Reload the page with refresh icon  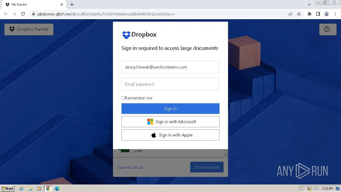tap(23, 14)
